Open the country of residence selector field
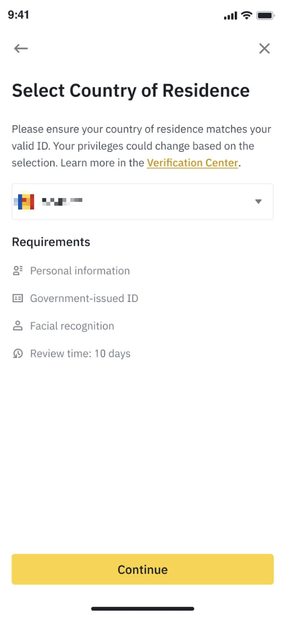 click(143, 201)
